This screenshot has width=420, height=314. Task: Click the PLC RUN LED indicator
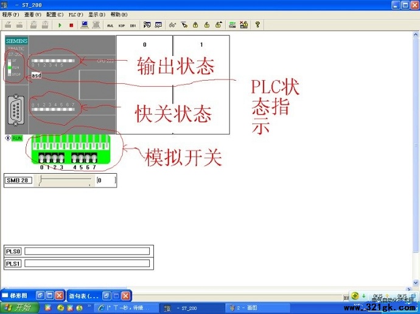(x=10, y=67)
